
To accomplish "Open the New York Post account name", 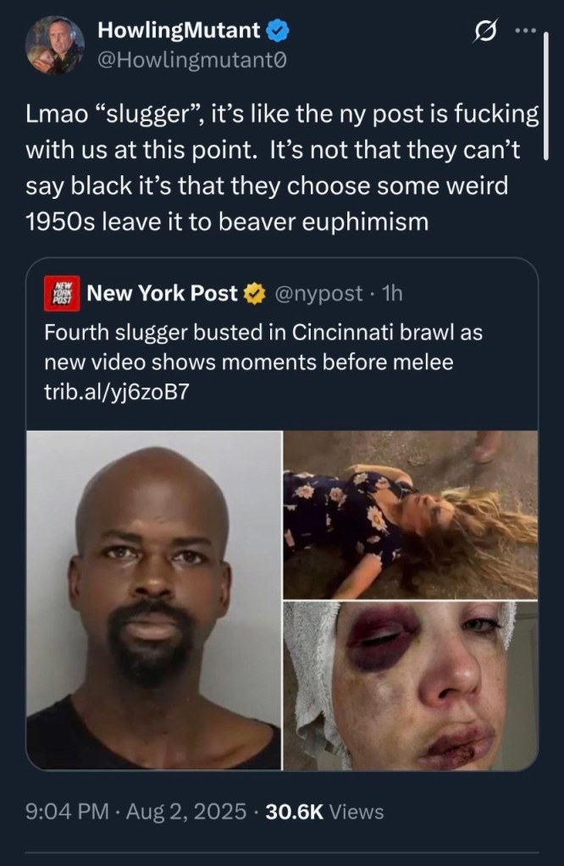I will (162, 293).
